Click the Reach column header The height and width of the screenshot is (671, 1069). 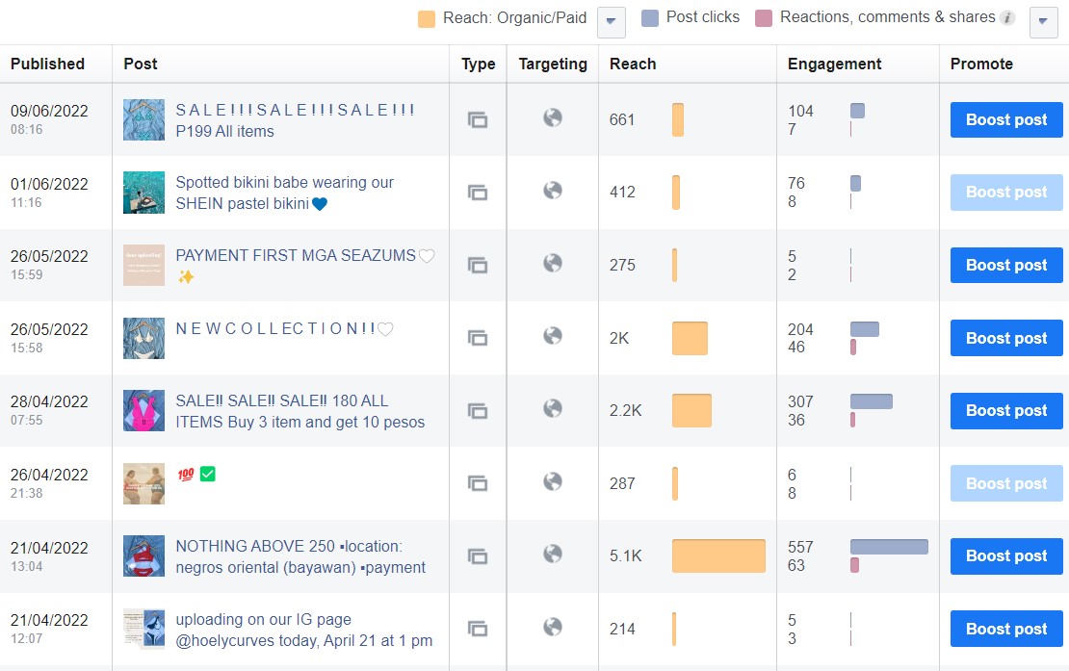[x=633, y=64]
